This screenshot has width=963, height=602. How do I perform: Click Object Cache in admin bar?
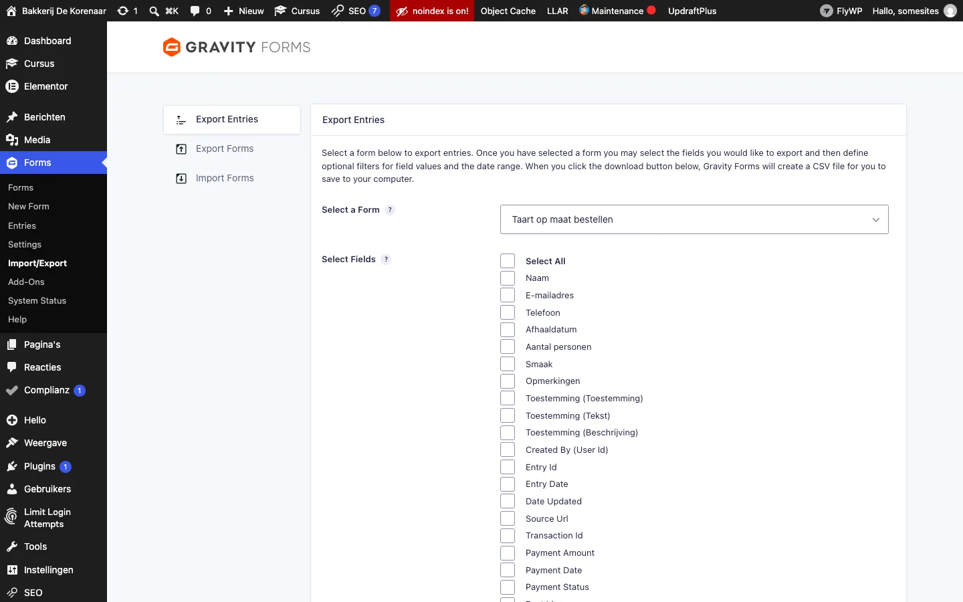coord(508,11)
